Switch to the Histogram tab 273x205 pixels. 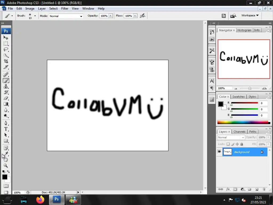[x=244, y=30]
